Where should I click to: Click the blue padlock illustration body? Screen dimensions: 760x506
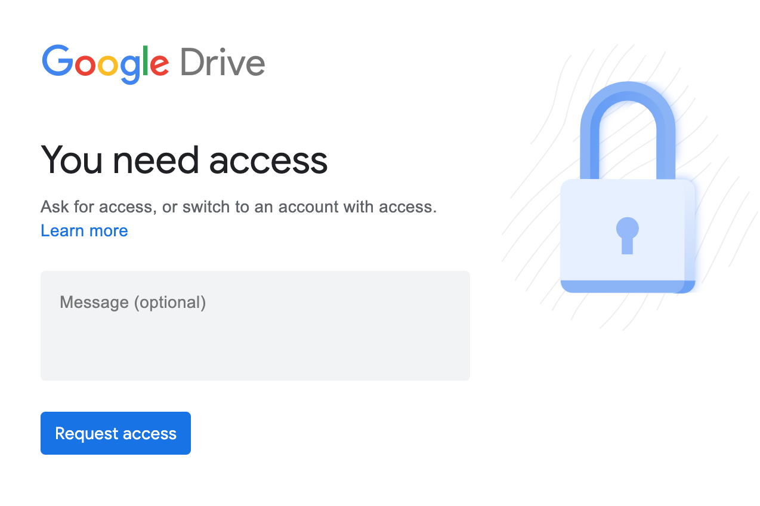[x=628, y=236]
